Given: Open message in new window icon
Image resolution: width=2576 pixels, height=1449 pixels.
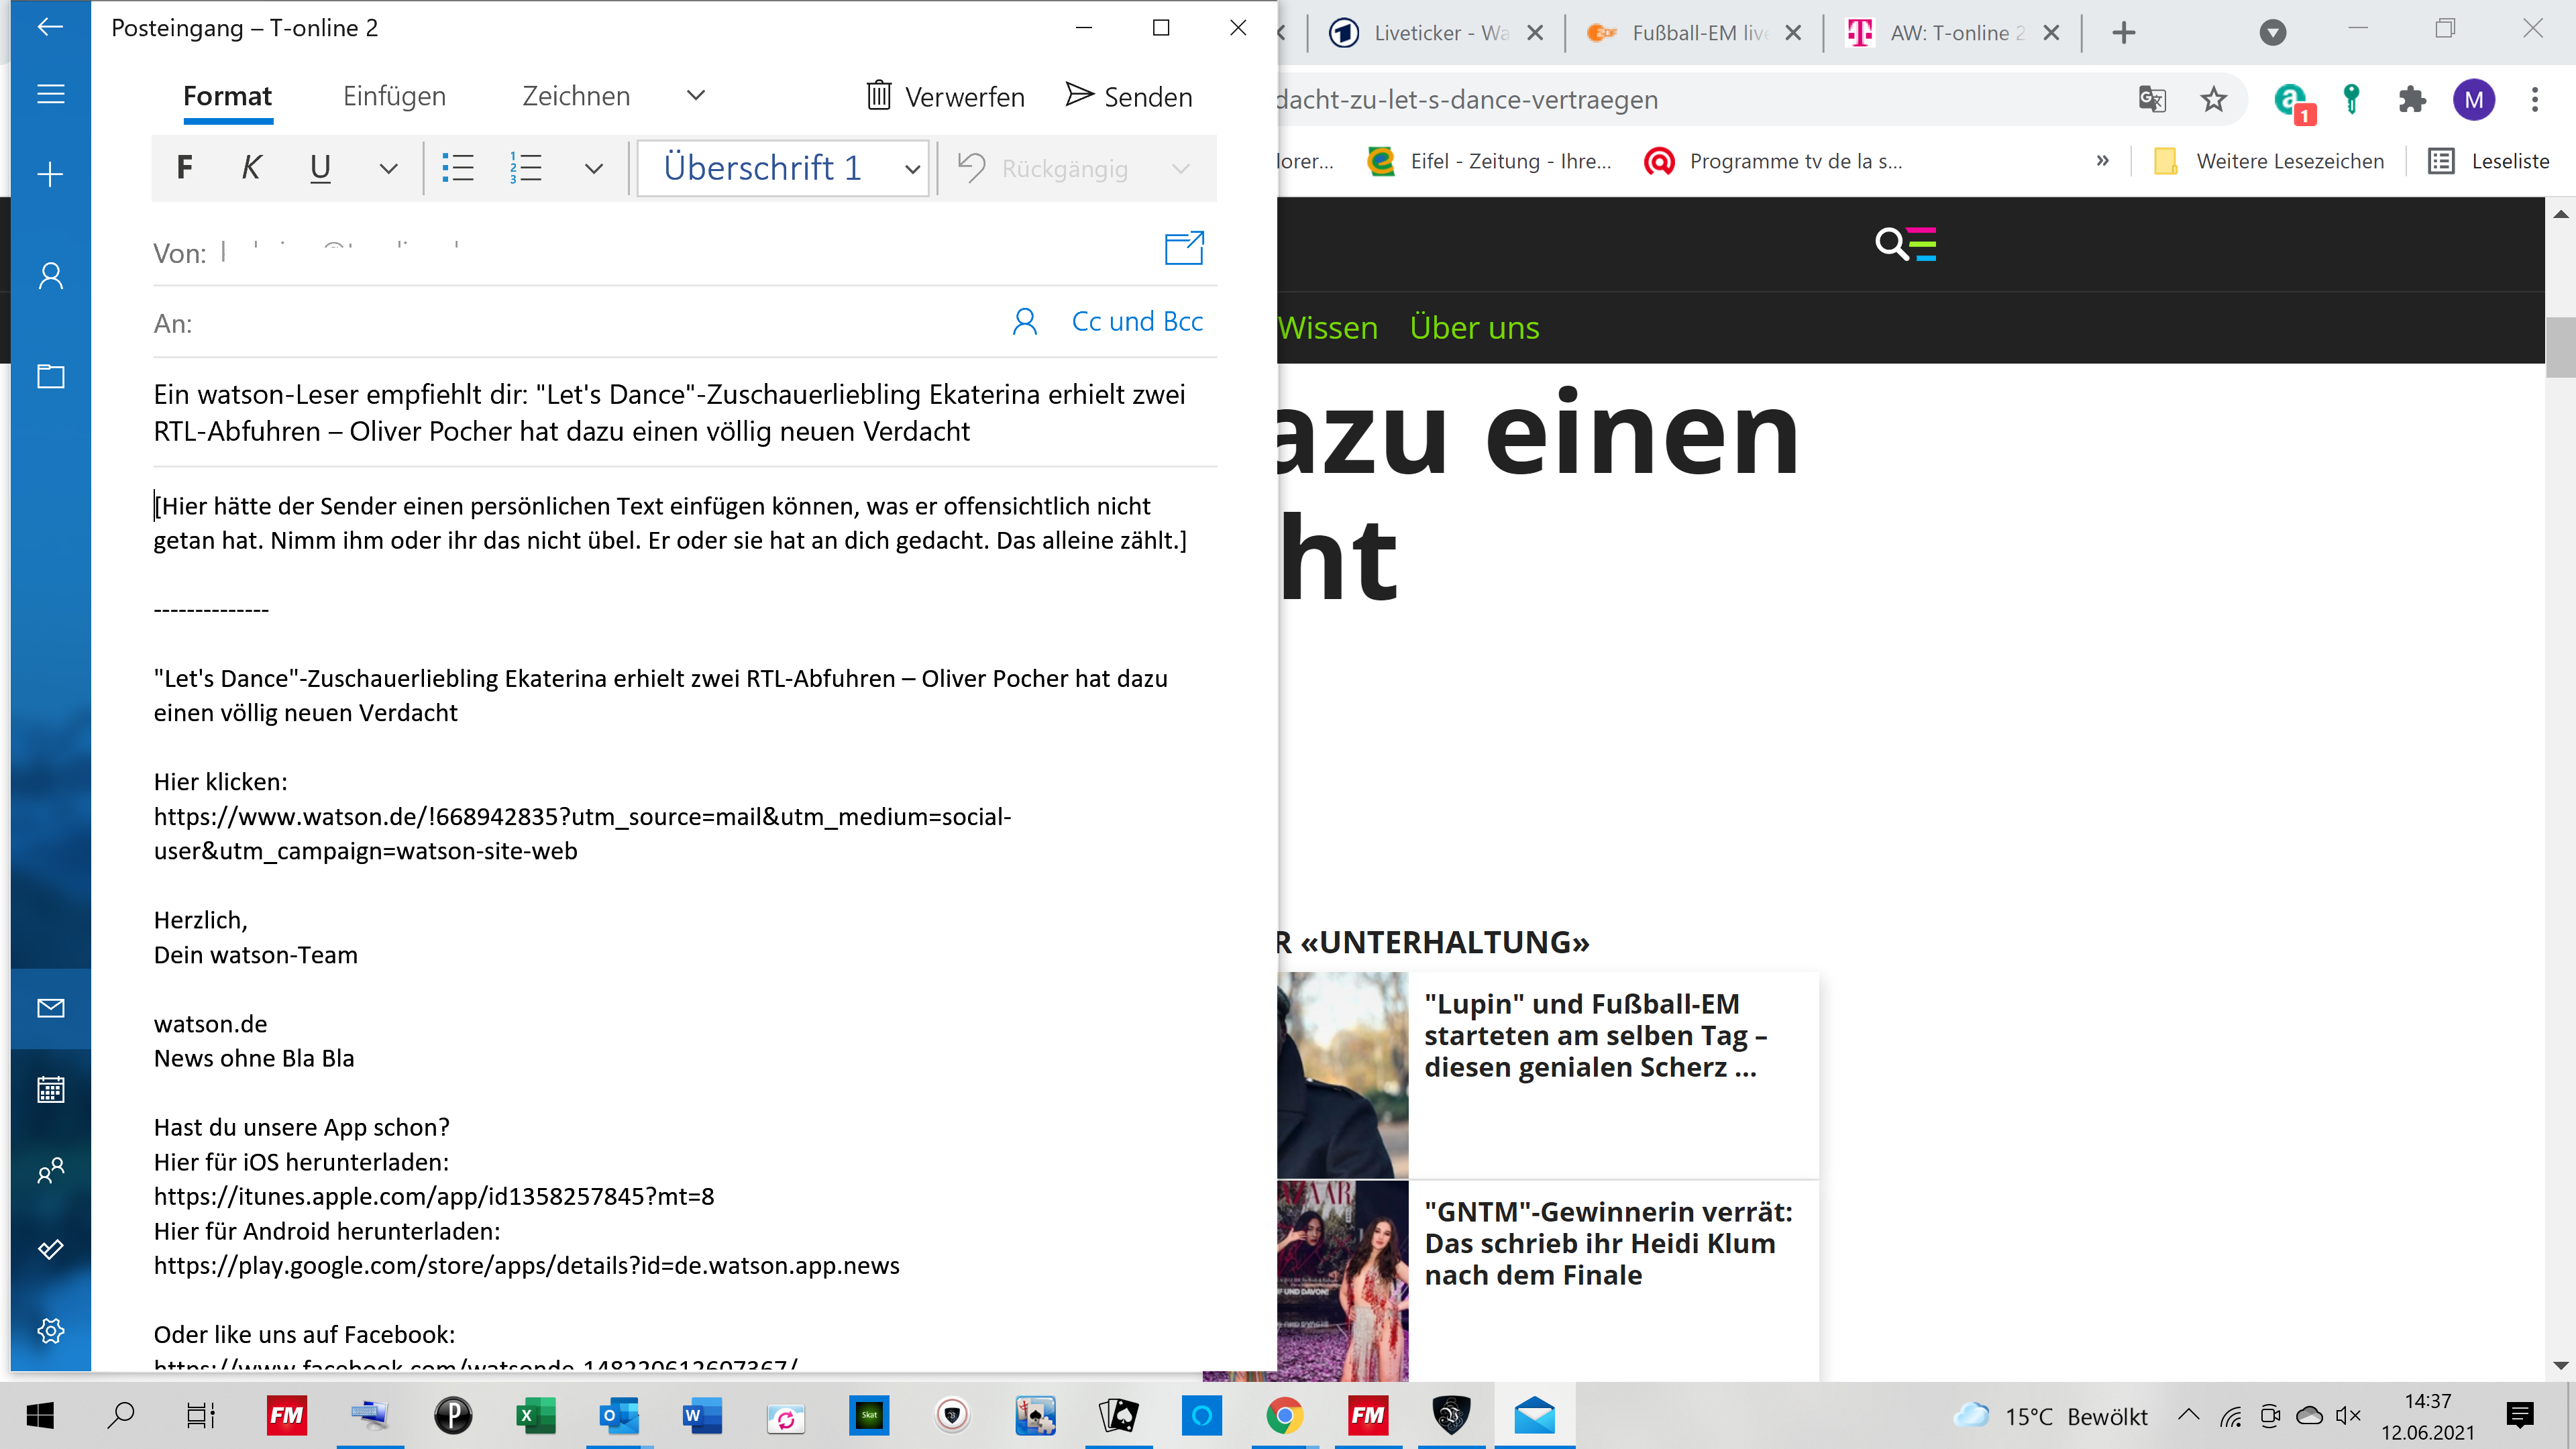Looking at the screenshot, I should click(x=1184, y=248).
